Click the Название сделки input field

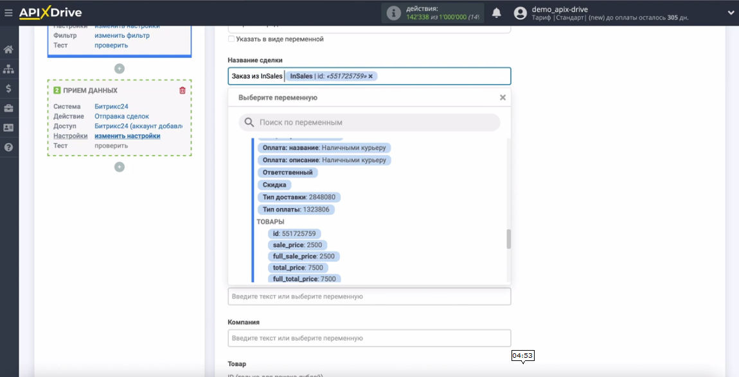369,76
